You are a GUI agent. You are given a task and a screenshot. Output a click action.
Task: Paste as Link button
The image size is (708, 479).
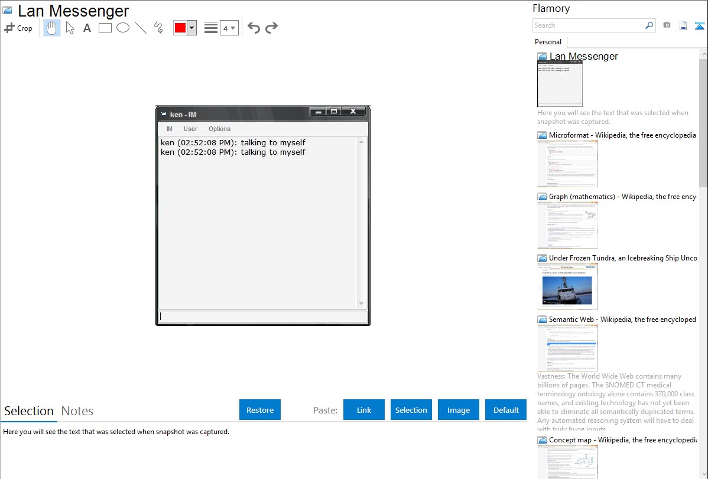click(364, 410)
